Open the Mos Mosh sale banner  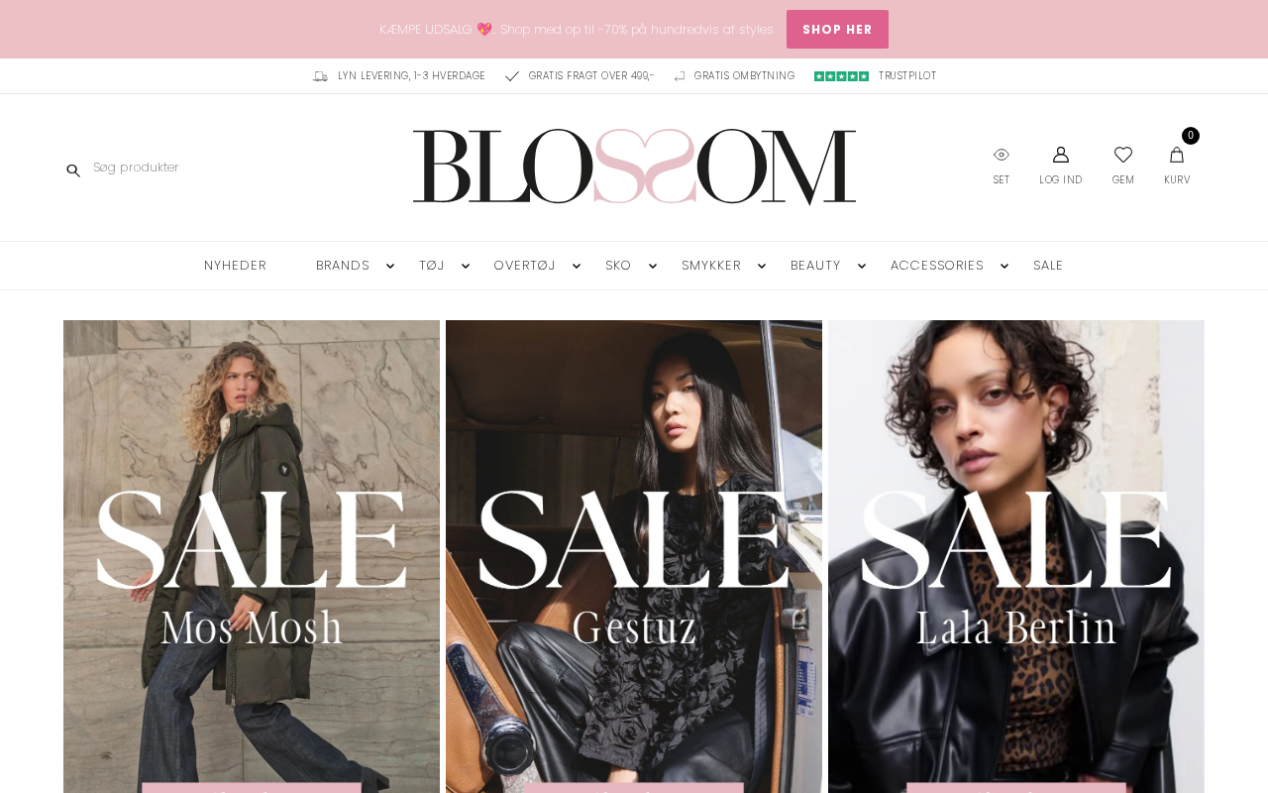[x=252, y=556]
